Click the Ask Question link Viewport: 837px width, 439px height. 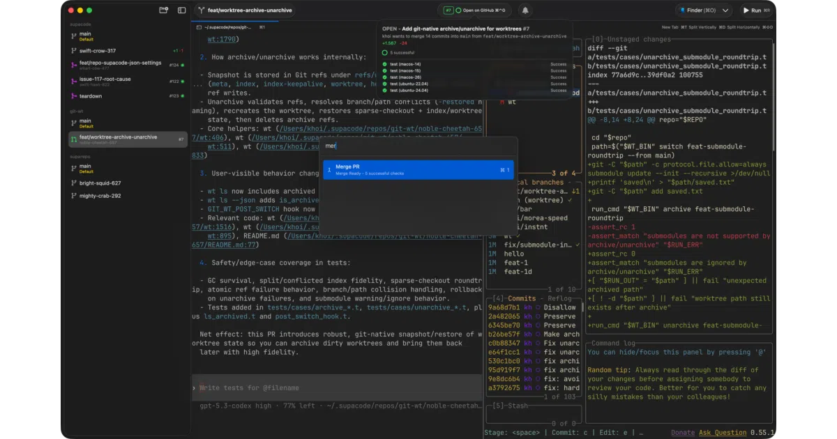723,433
